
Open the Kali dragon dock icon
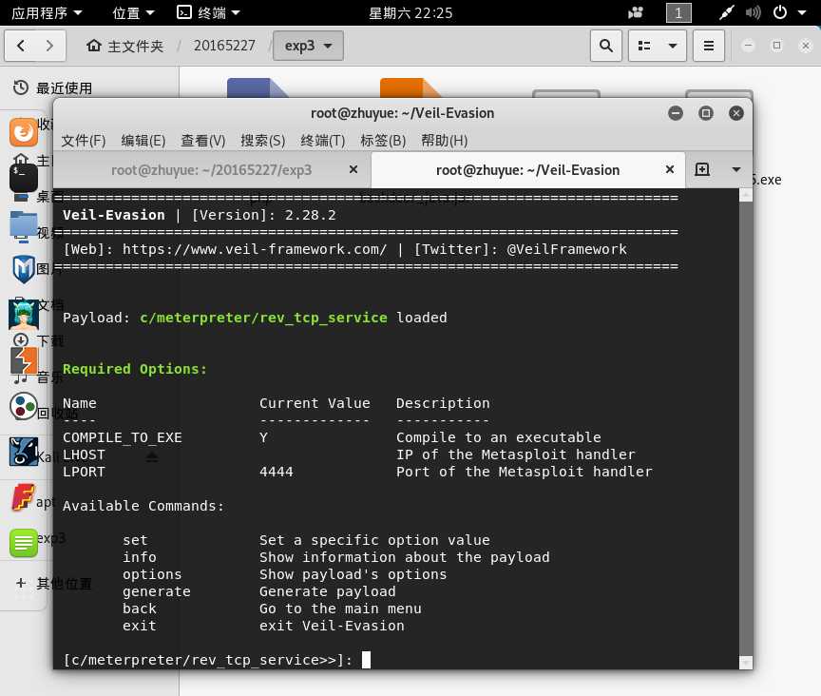click(24, 452)
